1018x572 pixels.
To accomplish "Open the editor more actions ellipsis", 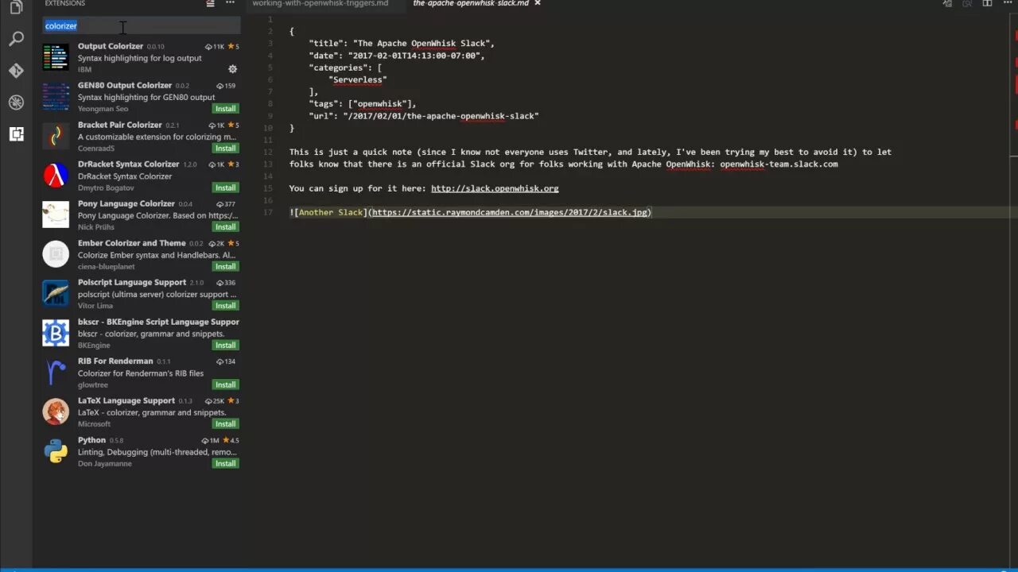I will point(1007,4).
